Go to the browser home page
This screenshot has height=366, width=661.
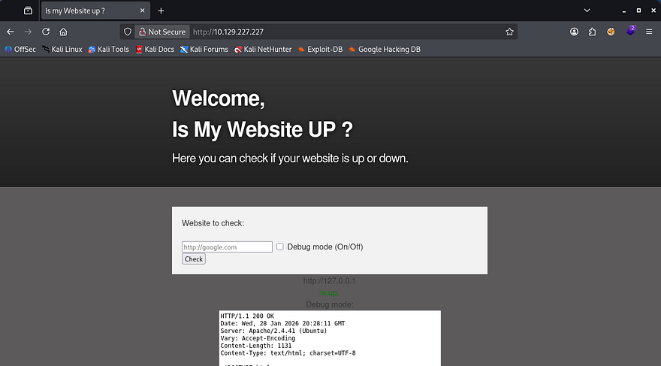tap(64, 32)
